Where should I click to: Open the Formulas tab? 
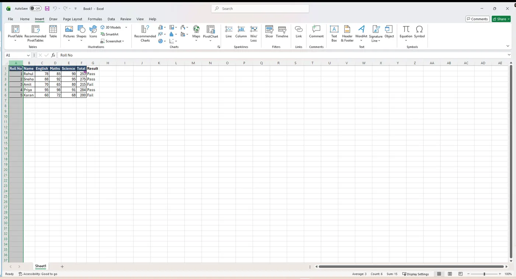click(95, 19)
